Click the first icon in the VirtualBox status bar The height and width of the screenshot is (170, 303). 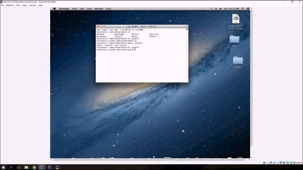(x=264, y=162)
